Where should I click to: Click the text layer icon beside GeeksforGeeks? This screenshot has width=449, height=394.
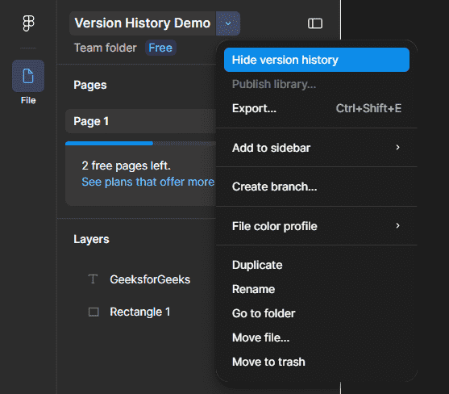pos(93,279)
